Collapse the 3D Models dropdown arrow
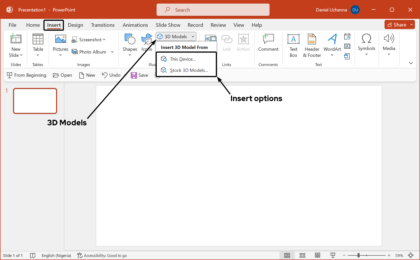The image size is (420, 260). (193, 37)
